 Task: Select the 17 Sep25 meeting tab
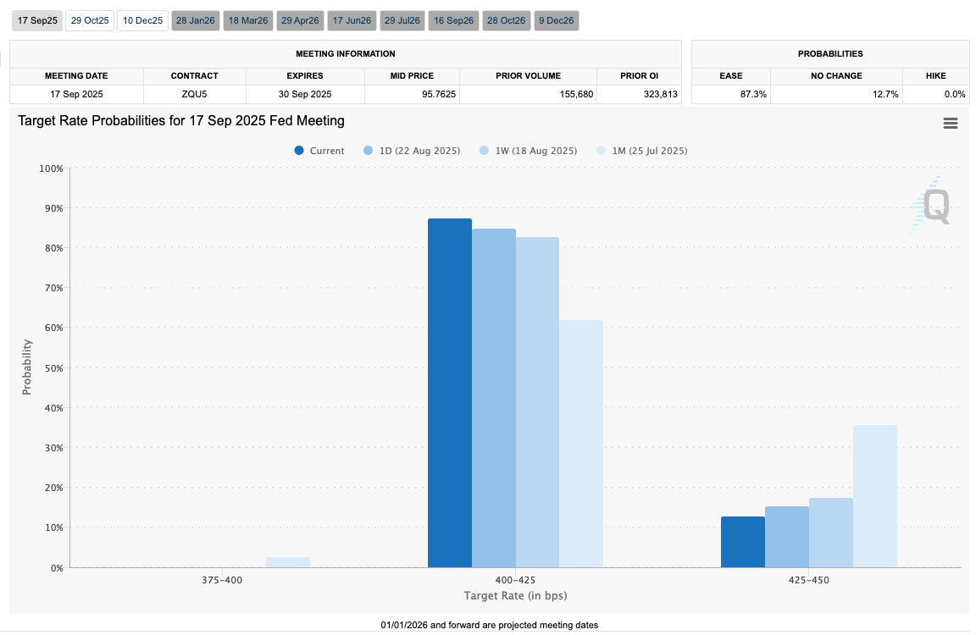pos(38,20)
